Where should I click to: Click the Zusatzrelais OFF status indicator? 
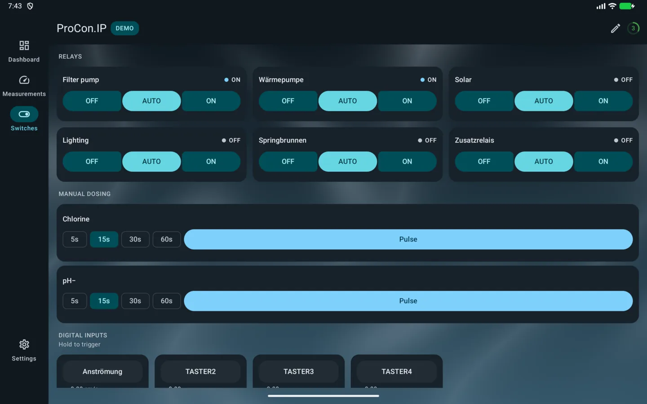point(623,141)
